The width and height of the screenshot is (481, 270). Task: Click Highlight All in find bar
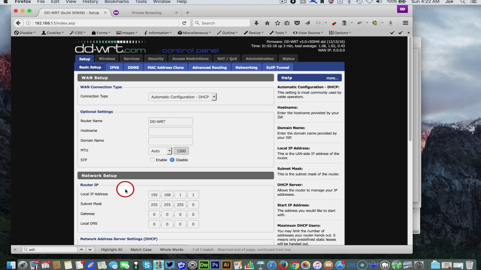(x=112, y=249)
